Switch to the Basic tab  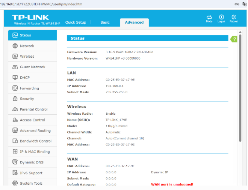pyautogui.click(x=105, y=22)
